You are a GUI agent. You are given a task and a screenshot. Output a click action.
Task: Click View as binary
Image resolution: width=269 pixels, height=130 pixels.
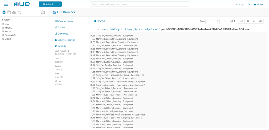(64, 21)
